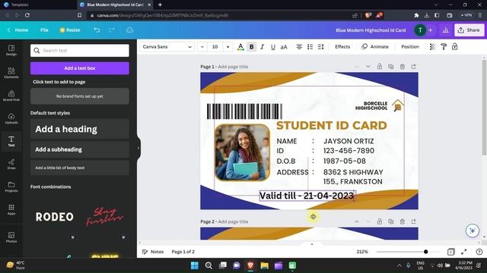Image resolution: width=487 pixels, height=273 pixels.
Task: Open transparency checkerboard control
Action: click(432, 47)
